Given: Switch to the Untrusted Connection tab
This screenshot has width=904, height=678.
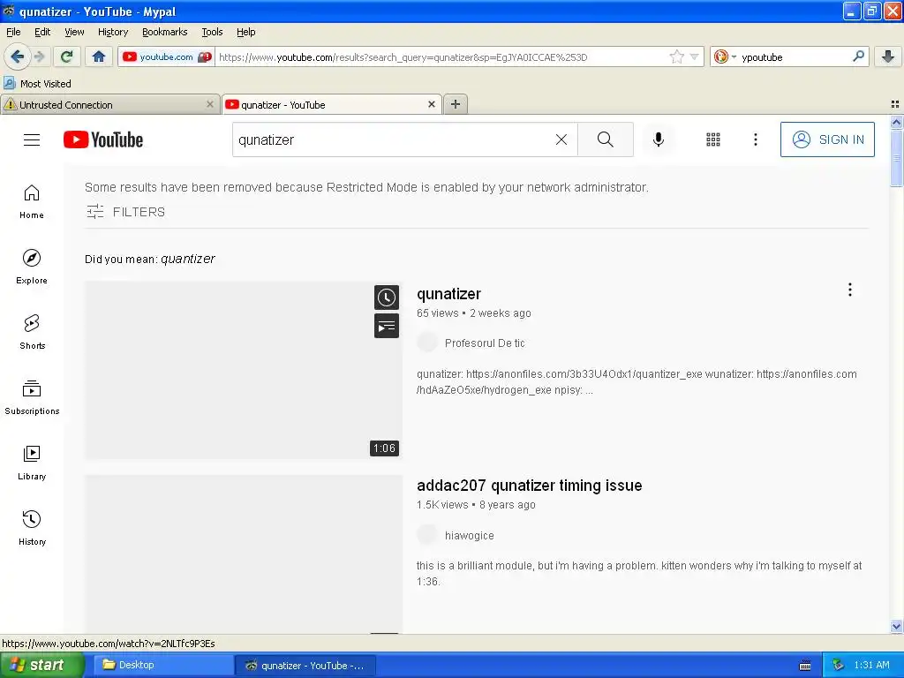Looking at the screenshot, I should click(x=109, y=104).
